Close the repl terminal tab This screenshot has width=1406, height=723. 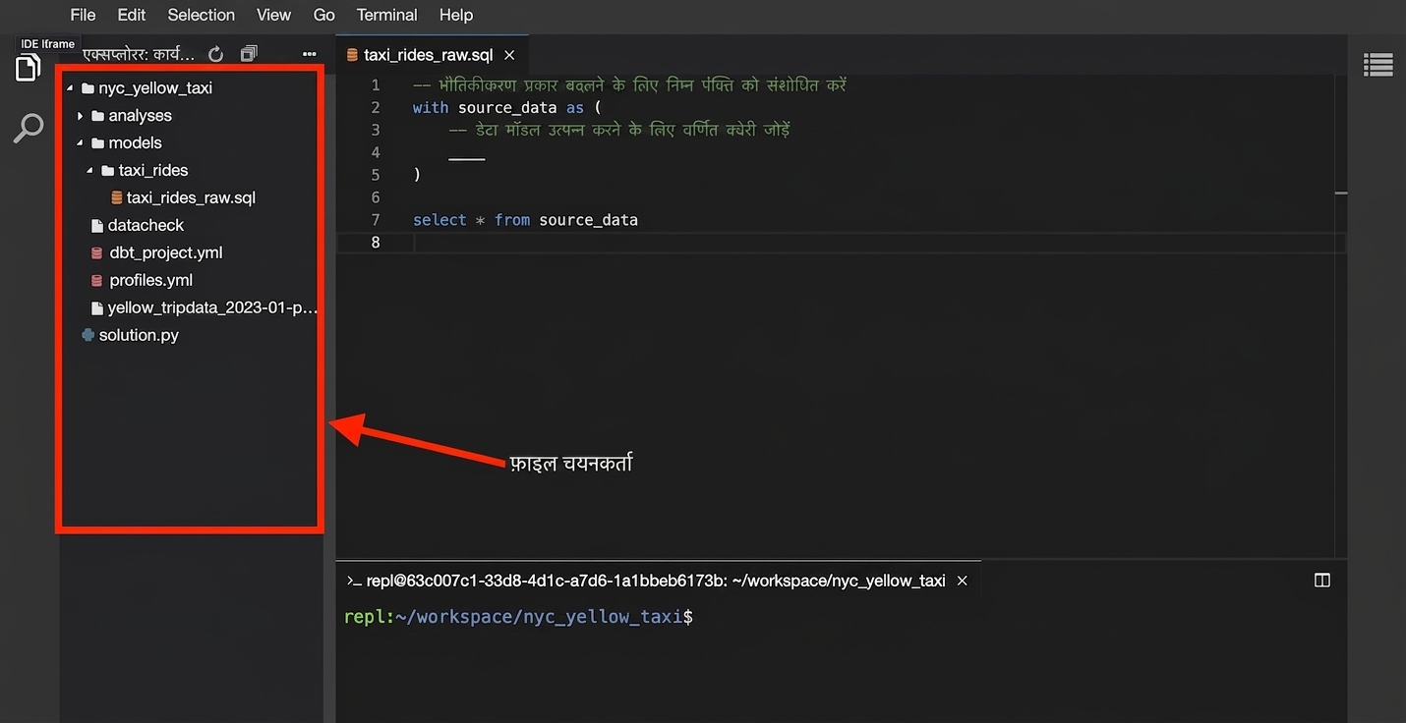coord(963,581)
